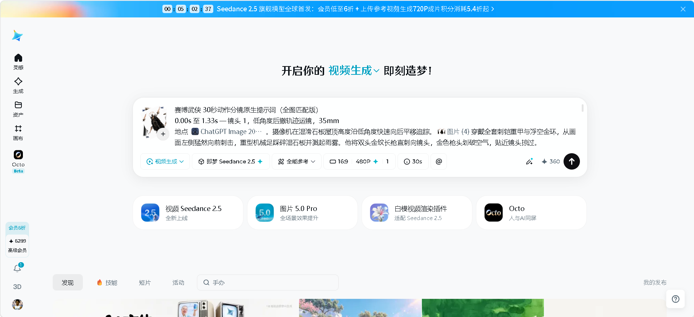Set the 30s duration option

click(413, 162)
